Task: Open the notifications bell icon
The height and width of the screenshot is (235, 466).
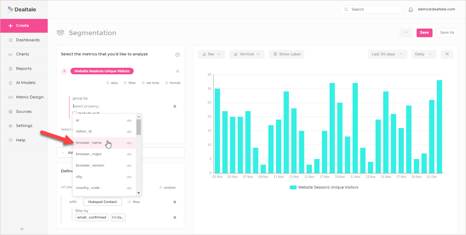Action: tap(411, 10)
